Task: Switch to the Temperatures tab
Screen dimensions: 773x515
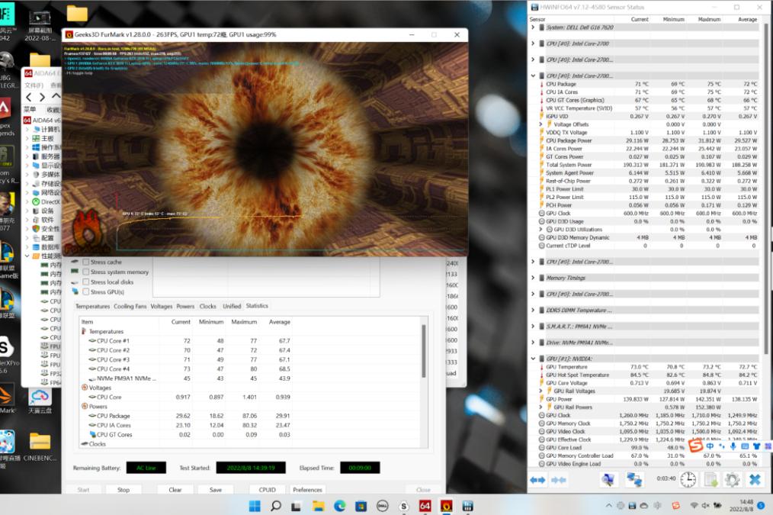Action: point(92,306)
